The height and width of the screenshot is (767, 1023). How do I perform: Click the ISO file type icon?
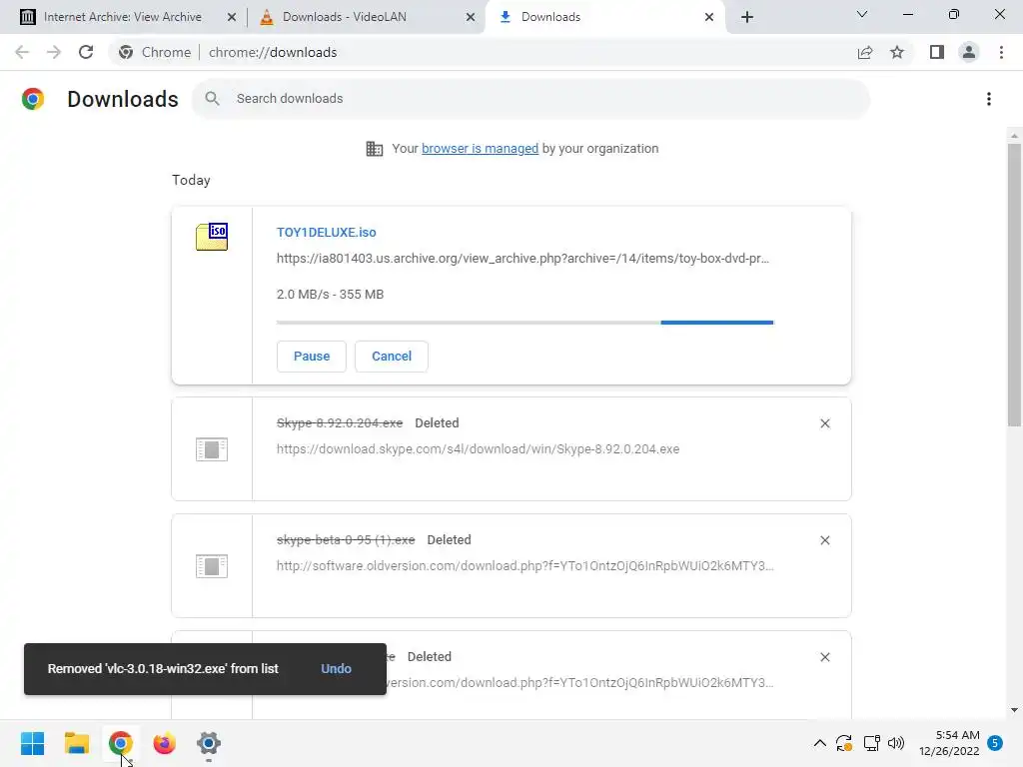pyautogui.click(x=212, y=236)
